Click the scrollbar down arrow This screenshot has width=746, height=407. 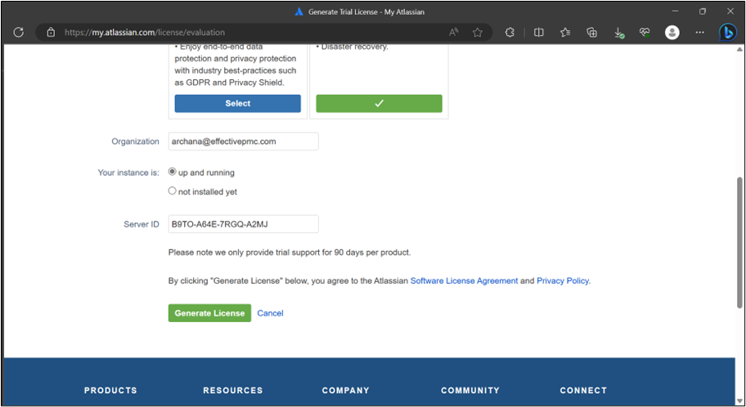point(739,400)
